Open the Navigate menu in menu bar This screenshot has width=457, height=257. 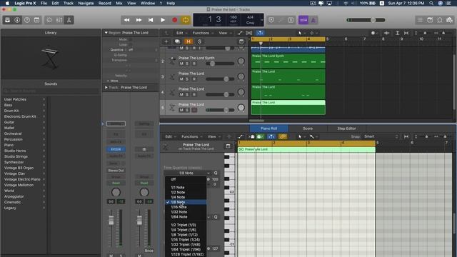pos(86,3)
